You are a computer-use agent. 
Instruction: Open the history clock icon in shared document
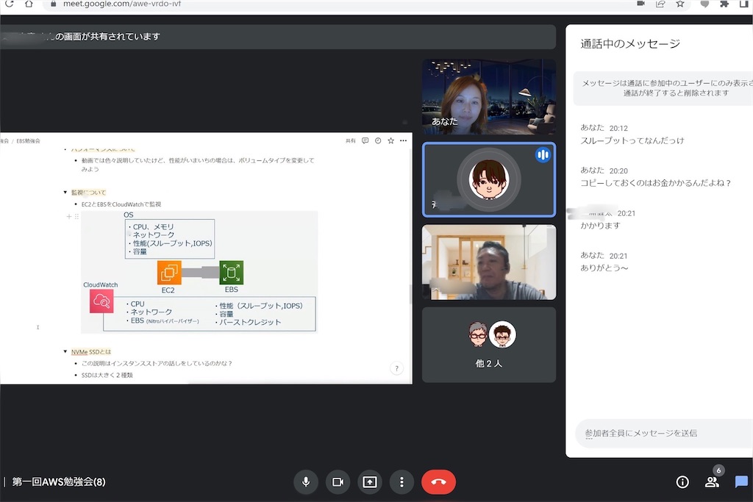tap(378, 140)
